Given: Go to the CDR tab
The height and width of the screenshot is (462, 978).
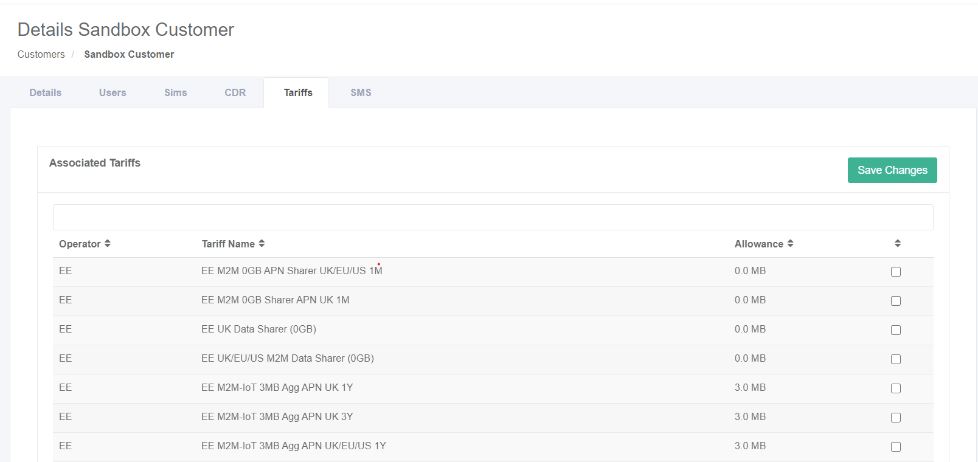Looking at the screenshot, I should (235, 92).
